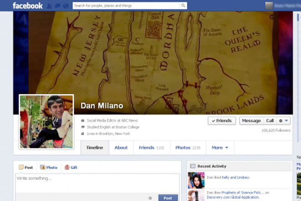This screenshot has width=301, height=201.
Task: Open audience settings gear in composer
Action: pos(150,198)
